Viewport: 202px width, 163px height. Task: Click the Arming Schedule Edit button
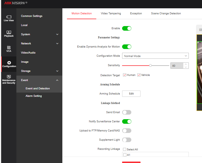point(131,94)
